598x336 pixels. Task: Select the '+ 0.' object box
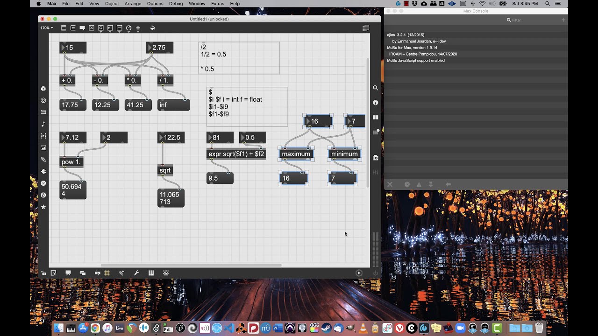[68, 80]
